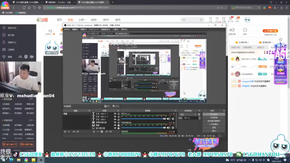Add a new source with plus icon
The width and height of the screenshot is (290, 163).
pyautogui.click(x=94, y=131)
